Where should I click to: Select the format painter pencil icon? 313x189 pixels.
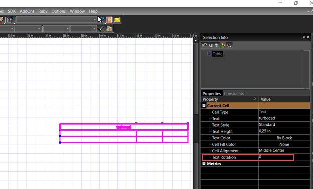tap(101, 29)
